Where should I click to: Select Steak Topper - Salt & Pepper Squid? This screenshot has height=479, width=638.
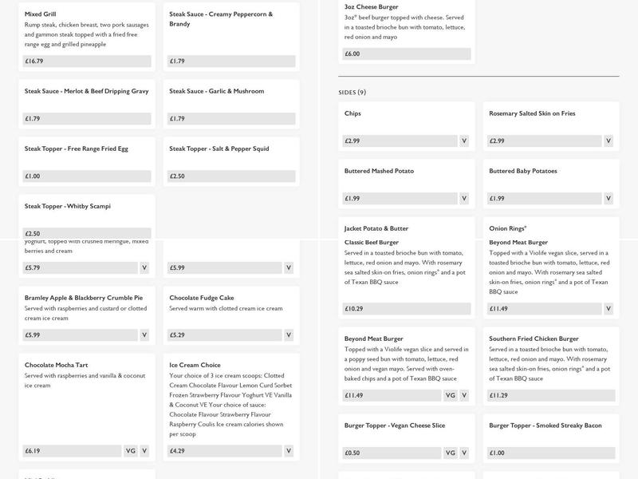[219, 148]
